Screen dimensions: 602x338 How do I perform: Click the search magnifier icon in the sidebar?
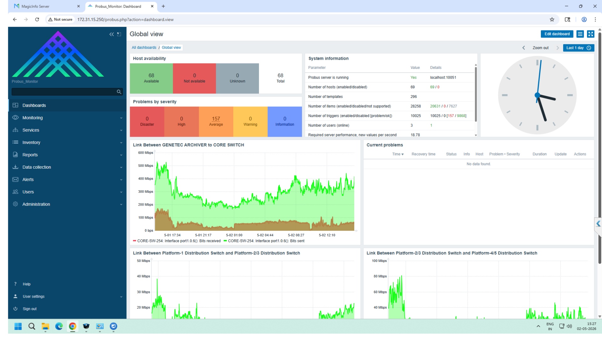coord(119,92)
